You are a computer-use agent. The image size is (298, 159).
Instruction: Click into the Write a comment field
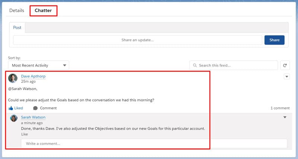coord(153,143)
